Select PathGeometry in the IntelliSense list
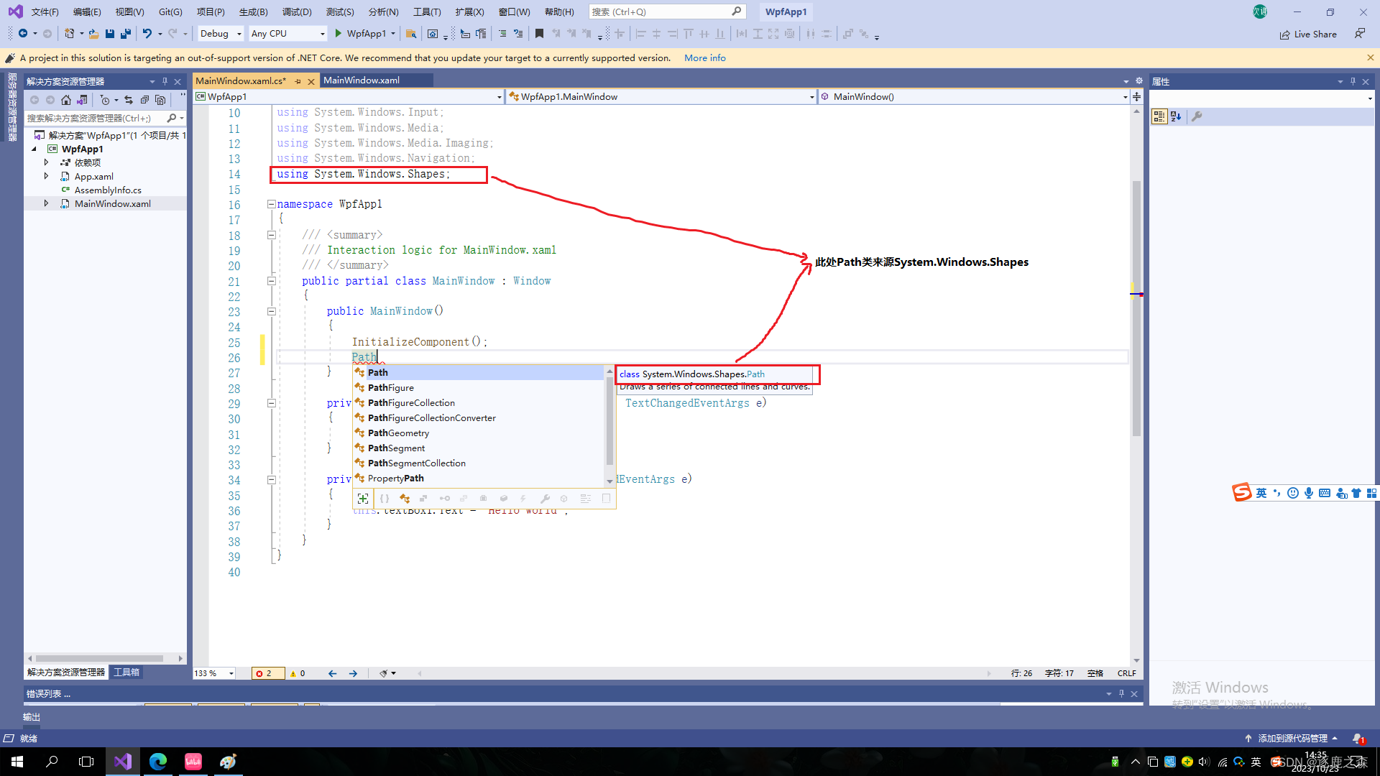 [398, 433]
